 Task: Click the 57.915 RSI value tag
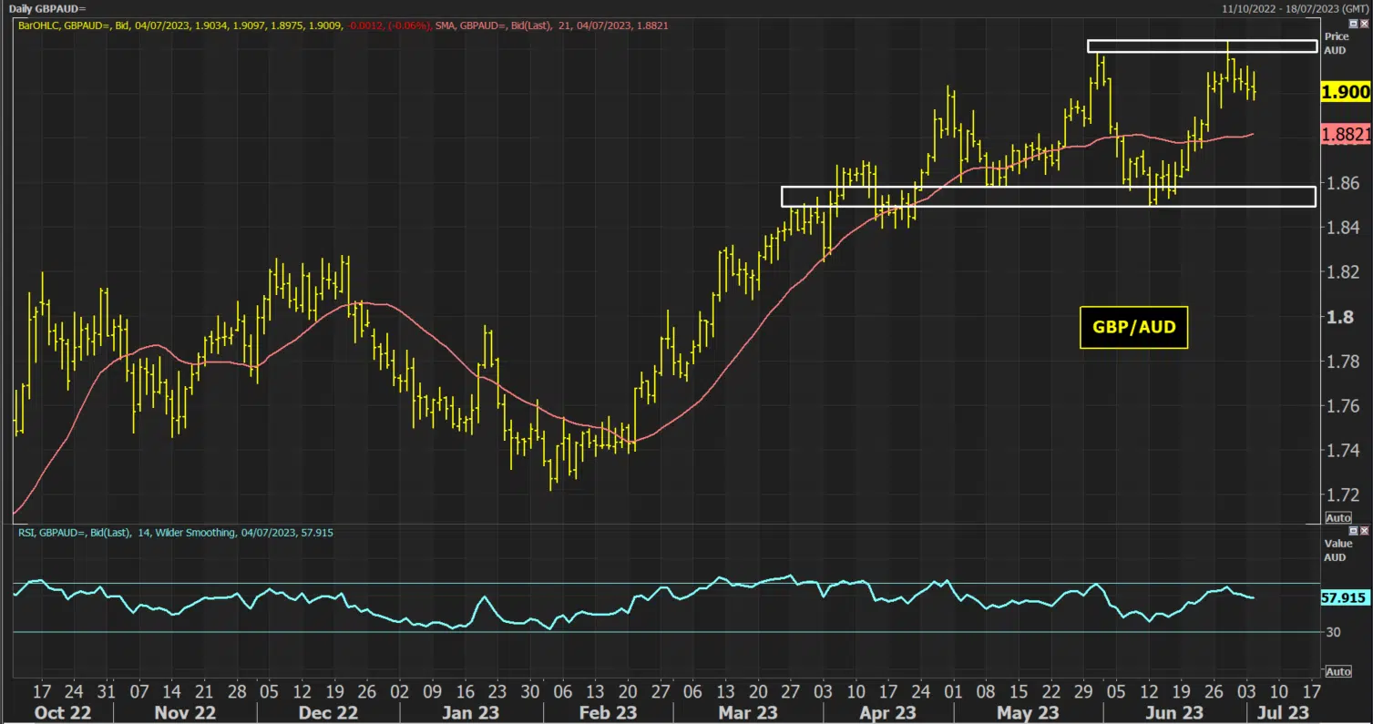1343,597
